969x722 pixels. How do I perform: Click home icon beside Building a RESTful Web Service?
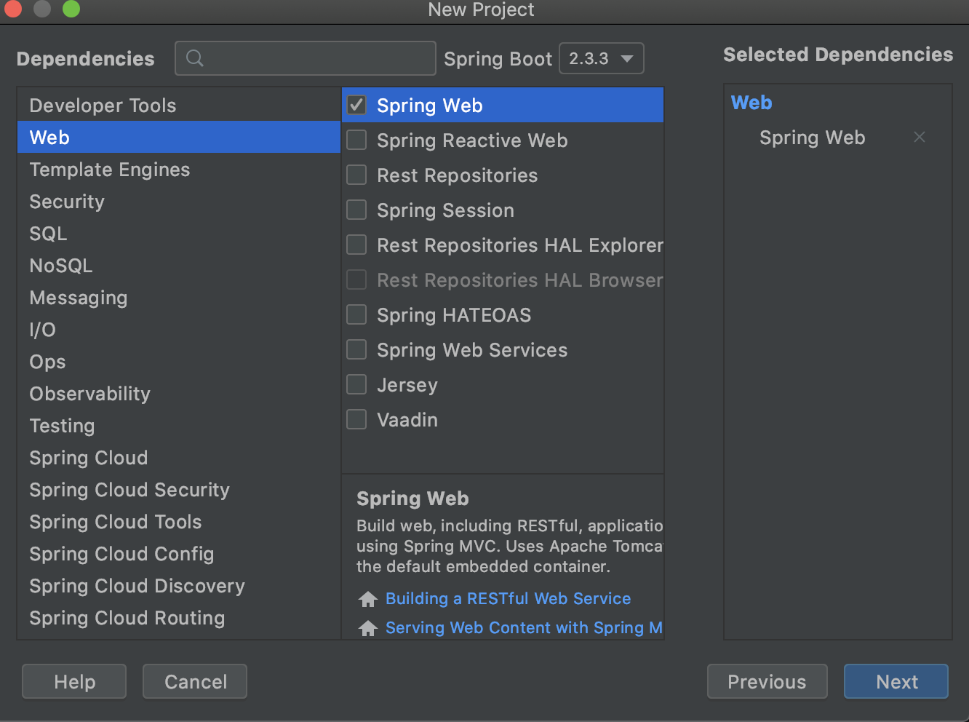click(368, 599)
